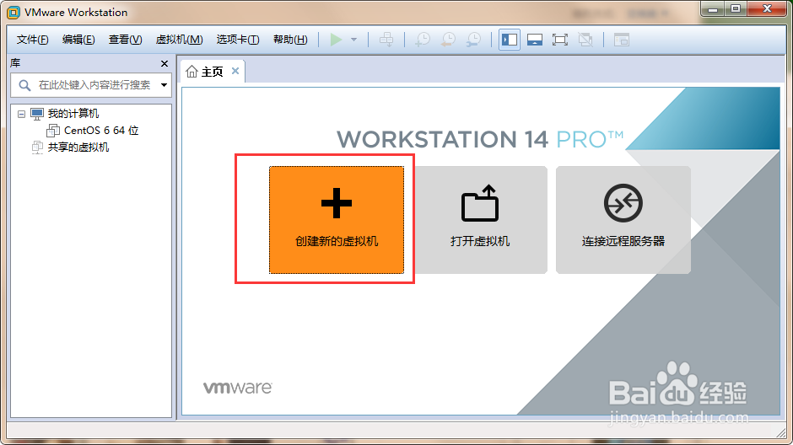
Task: Click the 创建新的虚拟机 button
Action: click(x=337, y=220)
